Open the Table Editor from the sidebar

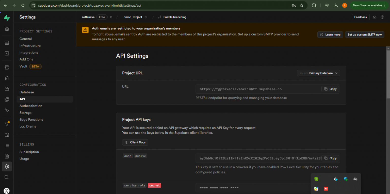point(7,43)
